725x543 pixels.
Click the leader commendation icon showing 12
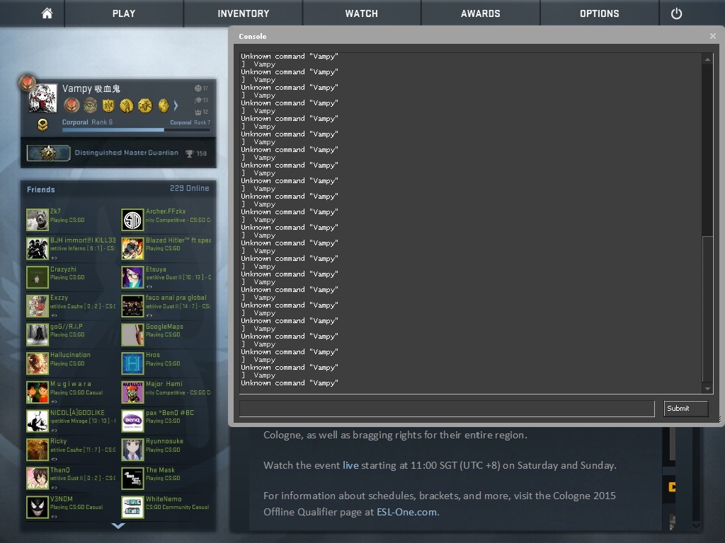click(198, 112)
